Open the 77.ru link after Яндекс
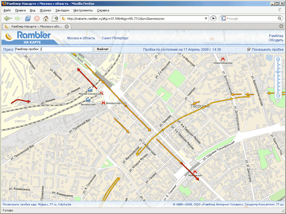 [53, 205]
